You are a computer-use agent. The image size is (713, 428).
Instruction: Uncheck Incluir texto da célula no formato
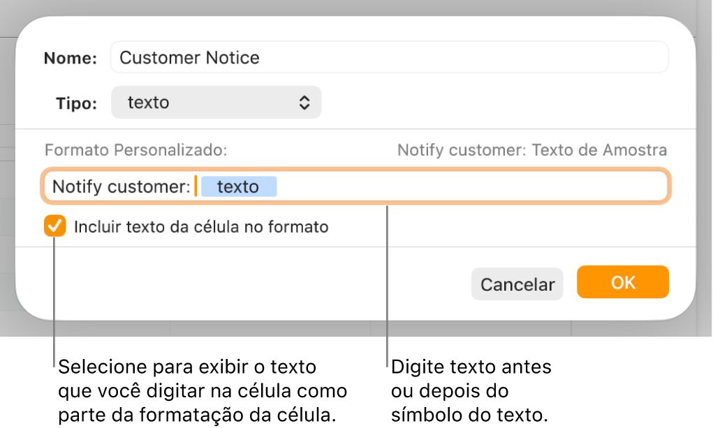click(55, 226)
